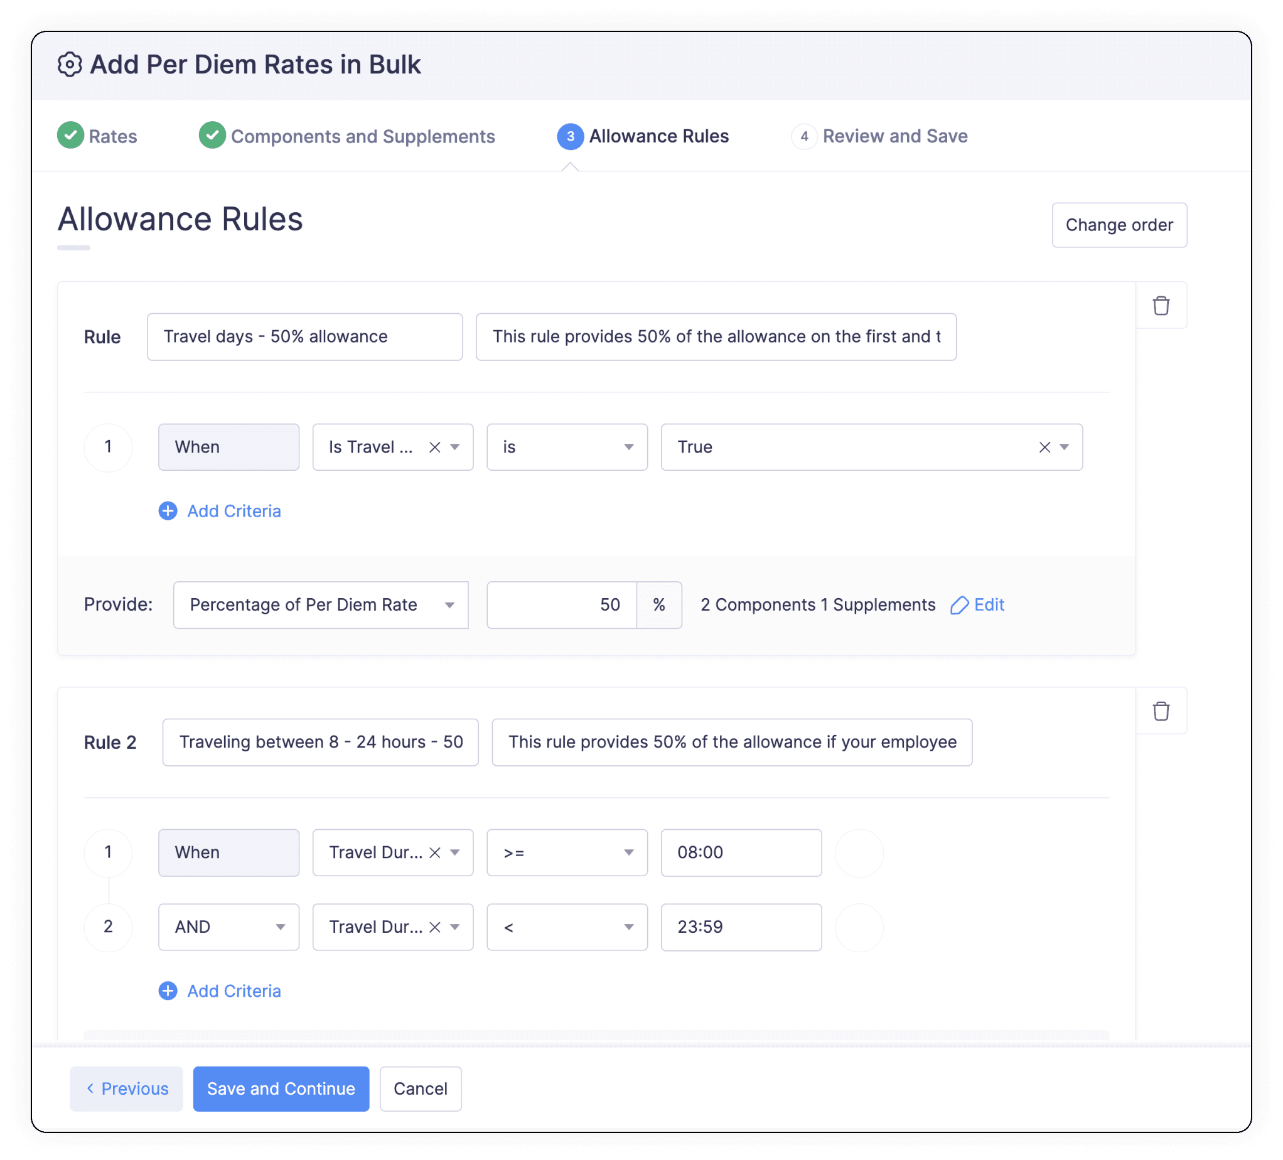Viewport: 1283px width, 1160px height.
Task: Open the AND condition dropdown in Rule 2
Action: 228,927
